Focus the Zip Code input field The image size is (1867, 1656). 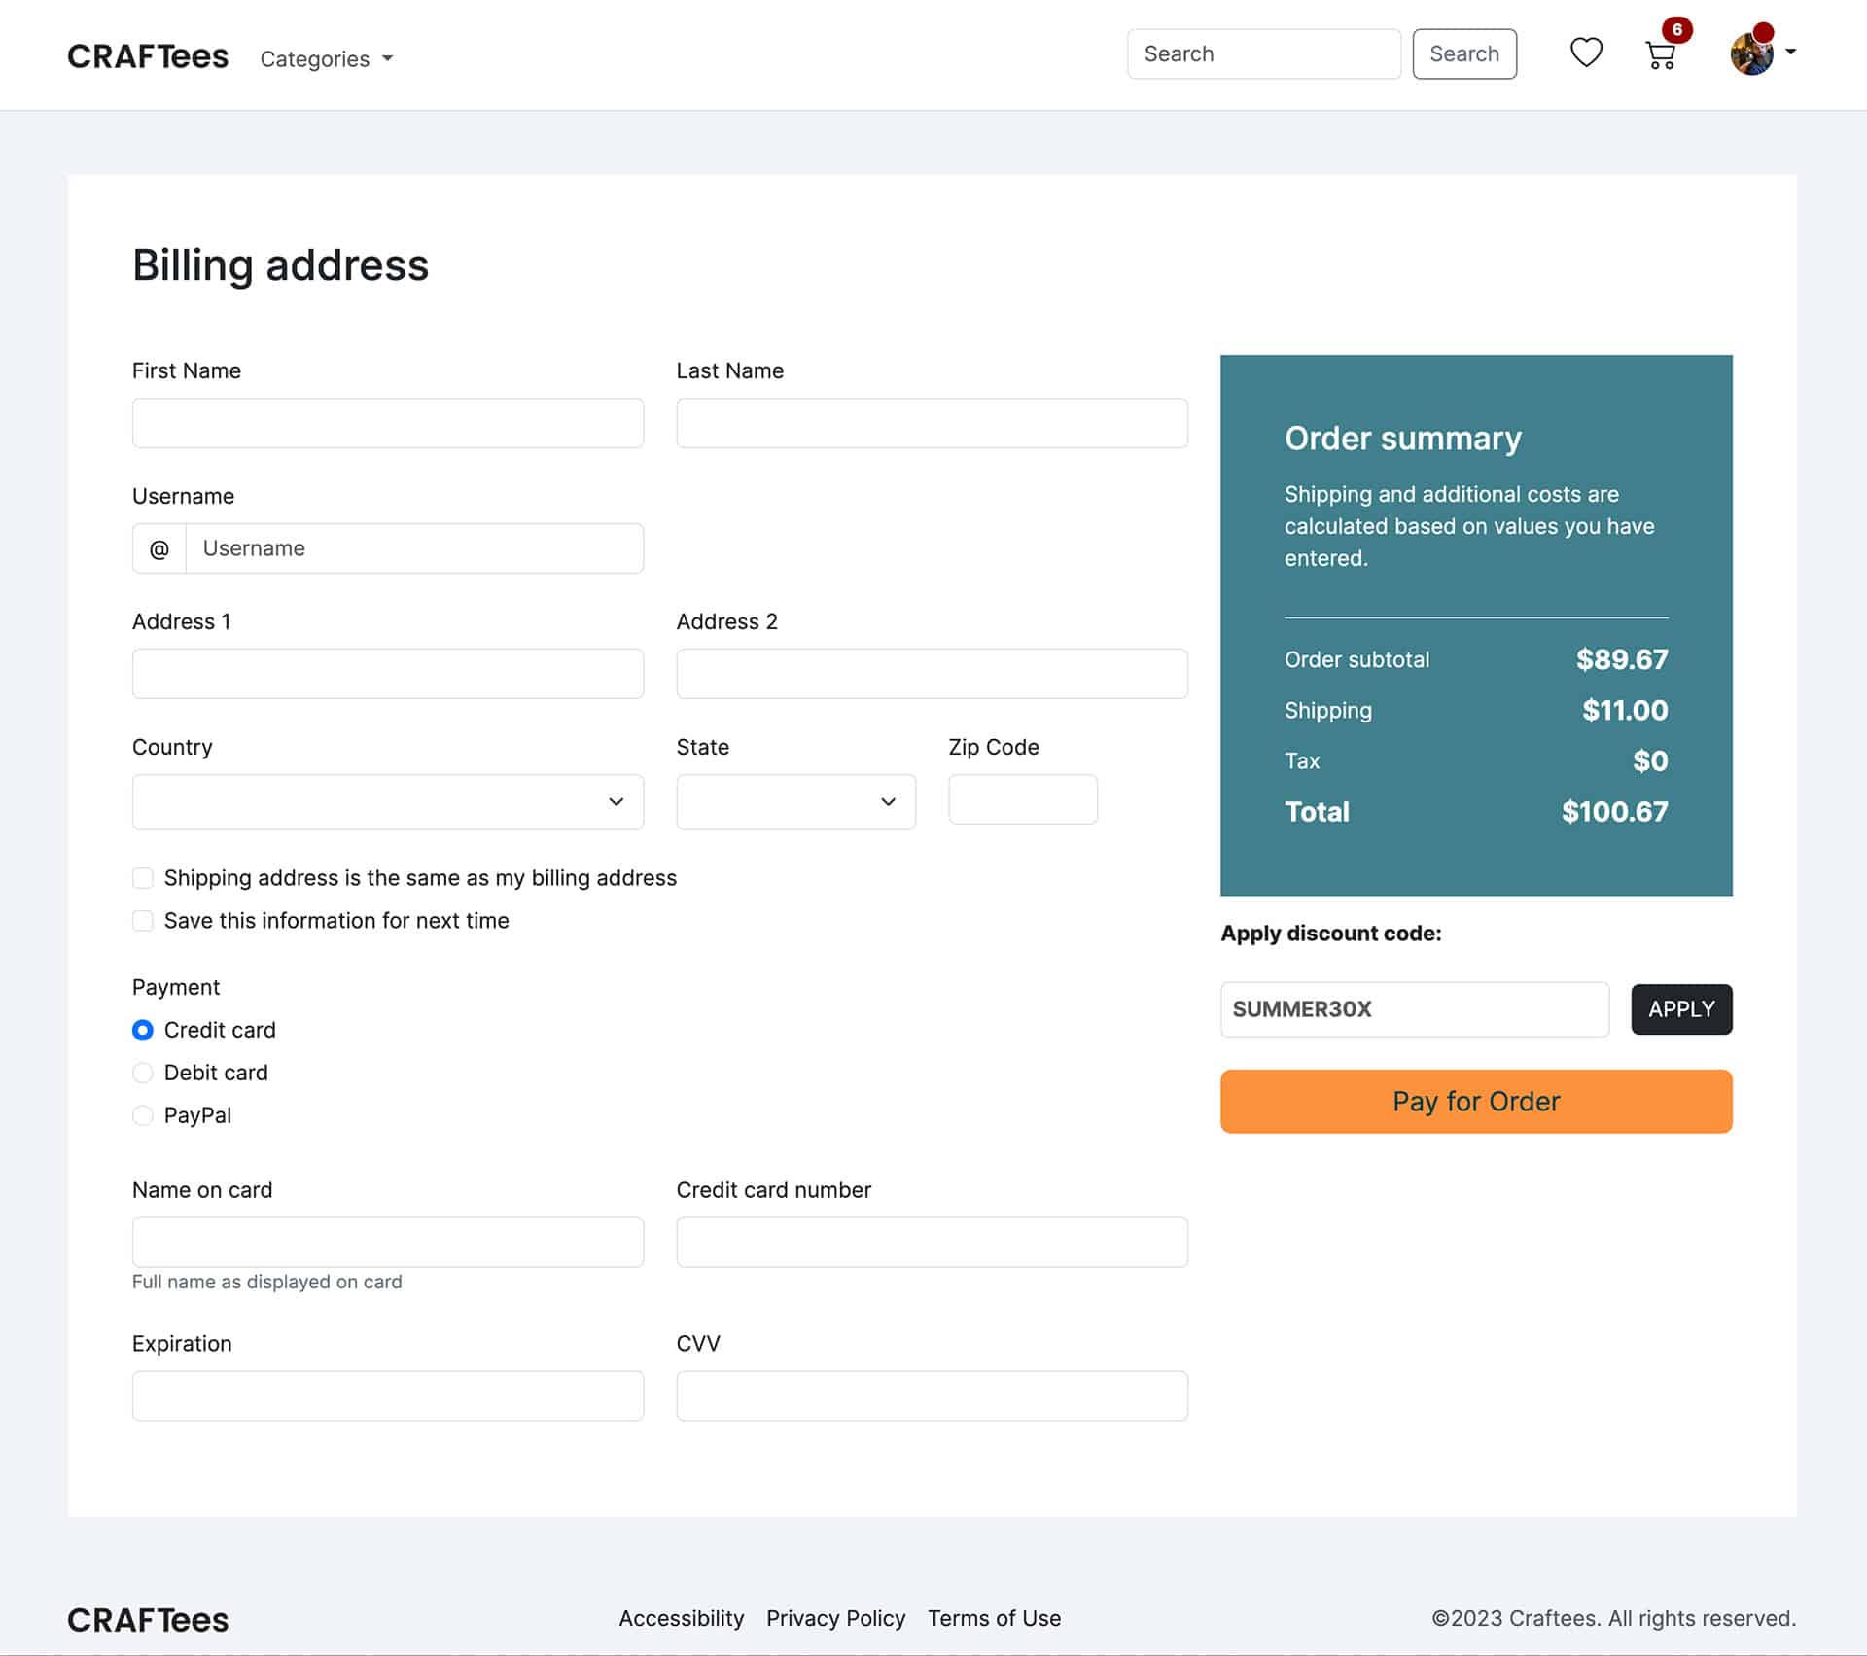tap(1022, 799)
